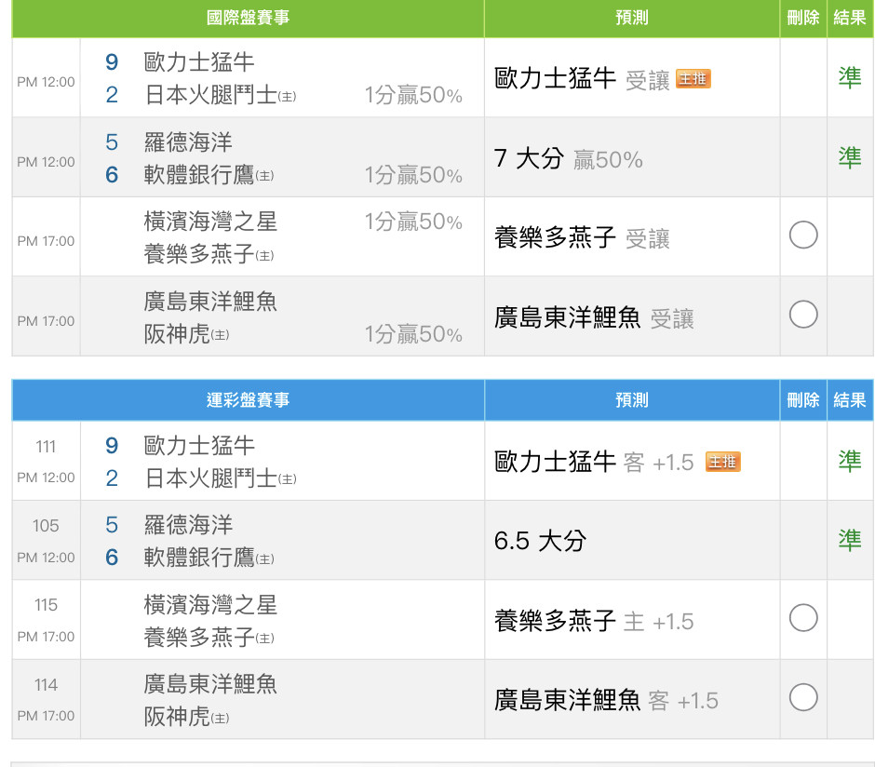This screenshot has width=875, height=767.
Task: Click 1分贏50% next to 軟體銀行鷹
Action: coord(413,175)
